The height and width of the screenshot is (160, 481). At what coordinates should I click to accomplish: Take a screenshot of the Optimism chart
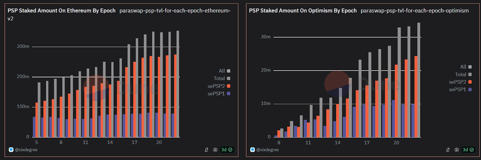pos(457,149)
